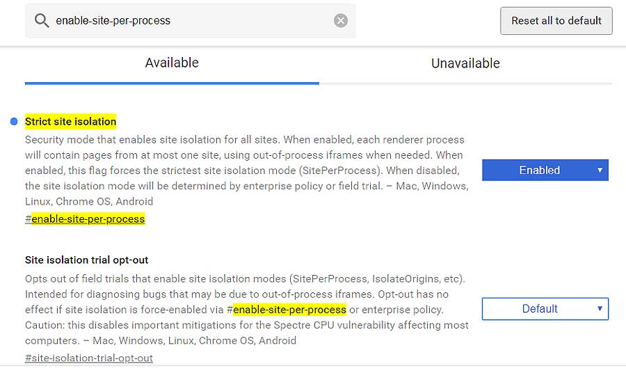Click the search magnifier icon
626x371 pixels.
pos(42,20)
